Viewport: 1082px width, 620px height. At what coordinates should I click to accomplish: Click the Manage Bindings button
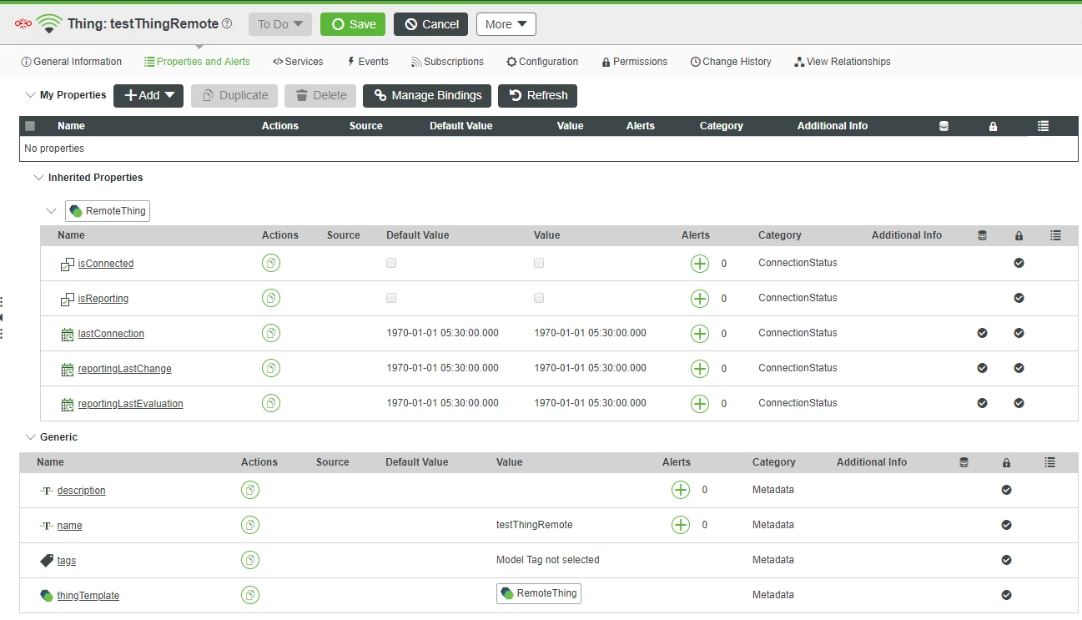(427, 95)
